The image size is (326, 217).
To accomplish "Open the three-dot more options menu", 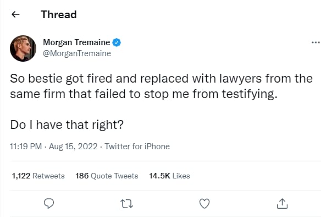I will tap(316, 43).
